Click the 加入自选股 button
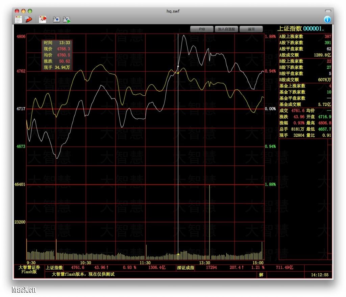The width and height of the screenshot is (346, 297). pos(226,29)
